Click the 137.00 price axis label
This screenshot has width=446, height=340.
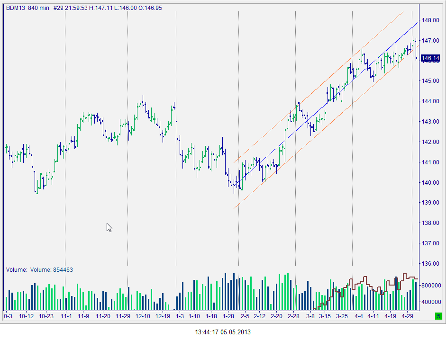[x=430, y=243]
